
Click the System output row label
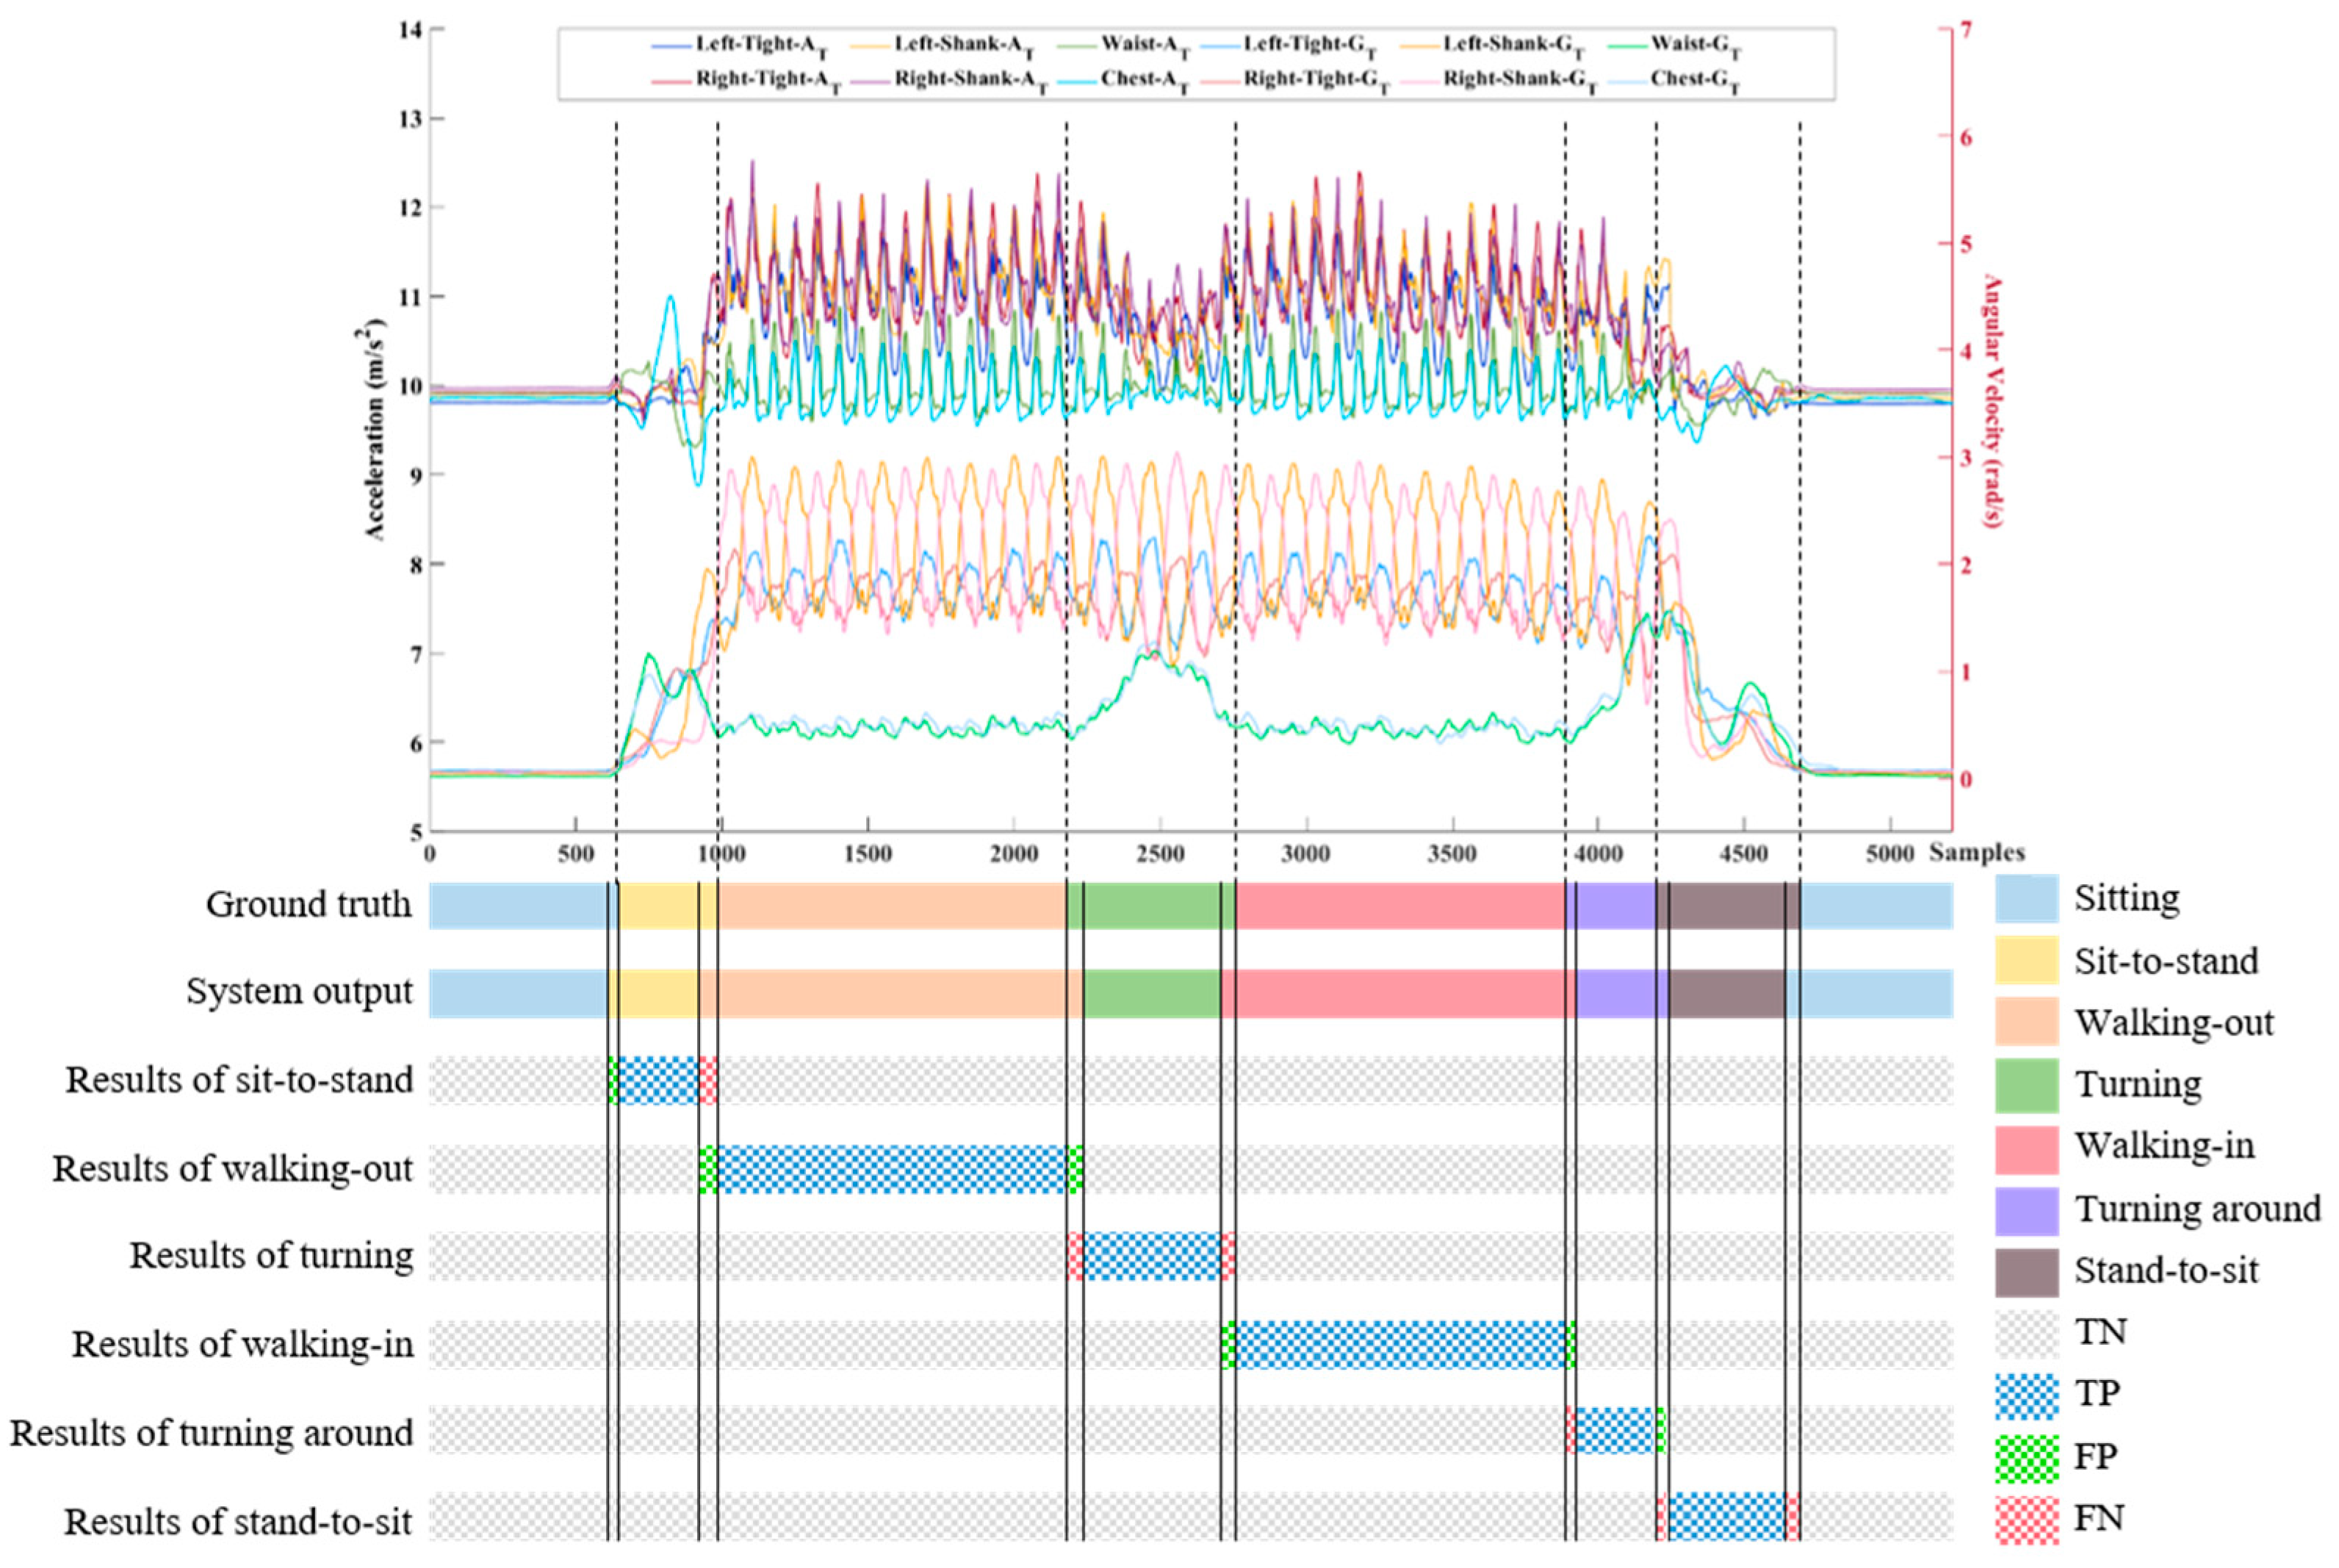pos(298,991)
